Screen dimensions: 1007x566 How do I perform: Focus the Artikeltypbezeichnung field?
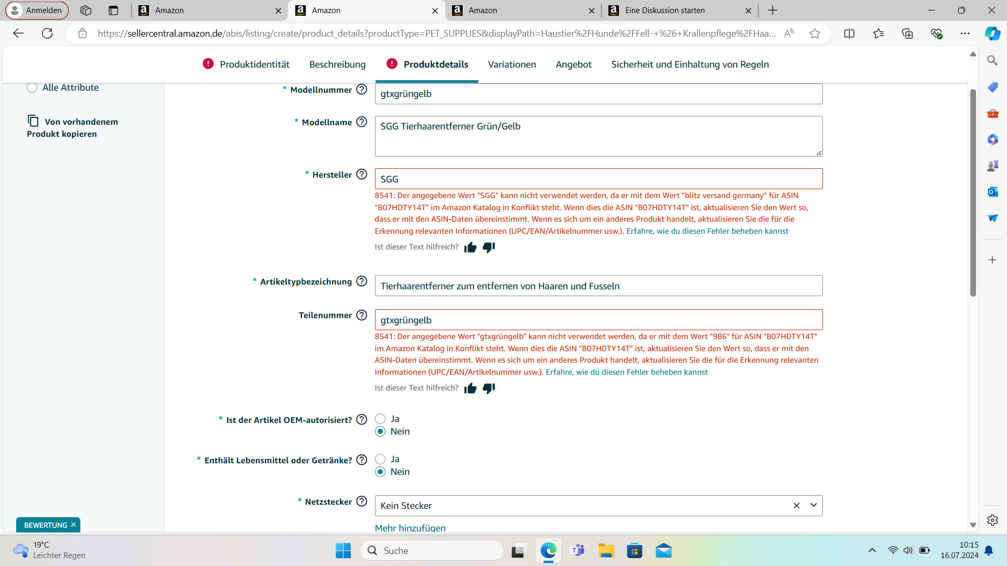point(598,286)
